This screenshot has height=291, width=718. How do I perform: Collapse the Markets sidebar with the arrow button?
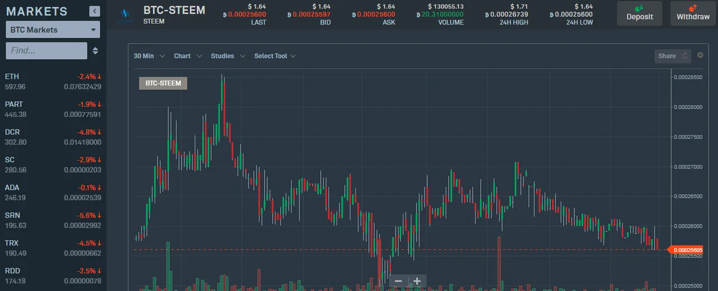[x=94, y=11]
